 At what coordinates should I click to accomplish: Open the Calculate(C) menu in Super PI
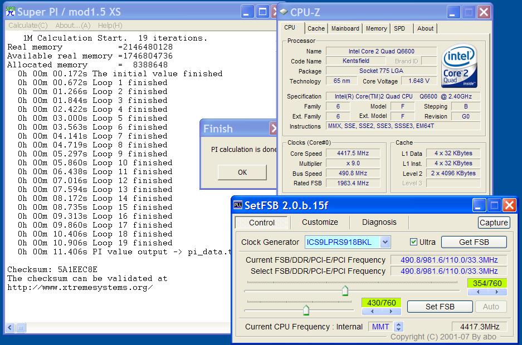pyautogui.click(x=28, y=26)
